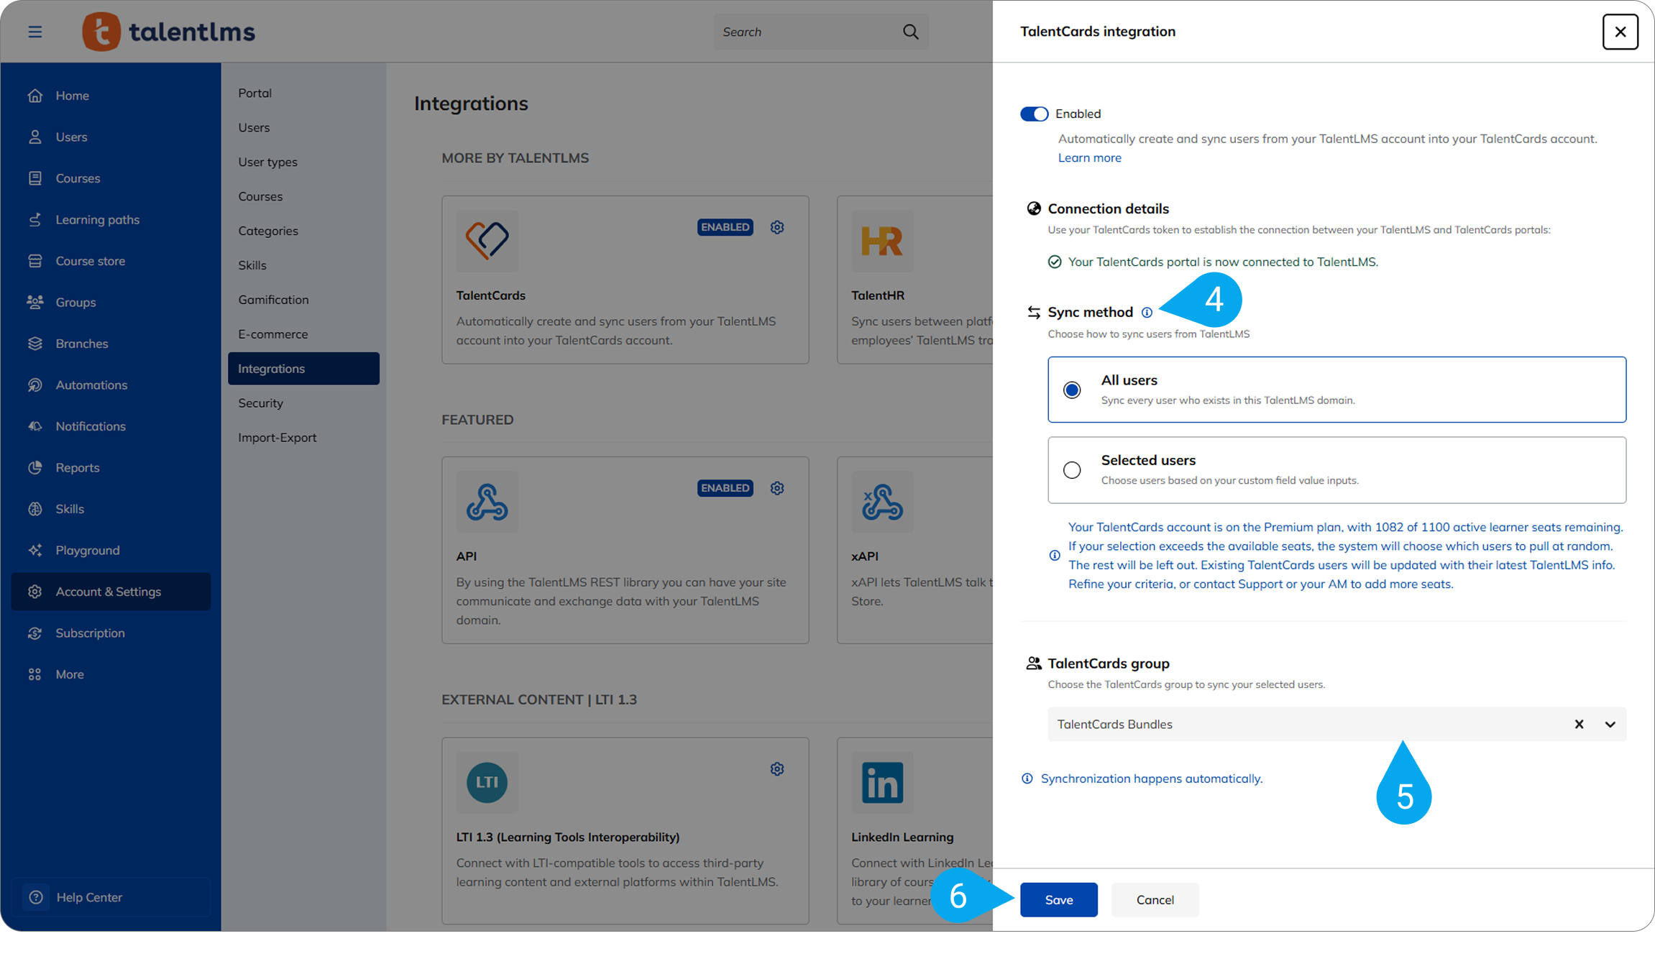1655x964 pixels.
Task: Click the ENABLED badge on TalentCards card
Action: point(725,227)
